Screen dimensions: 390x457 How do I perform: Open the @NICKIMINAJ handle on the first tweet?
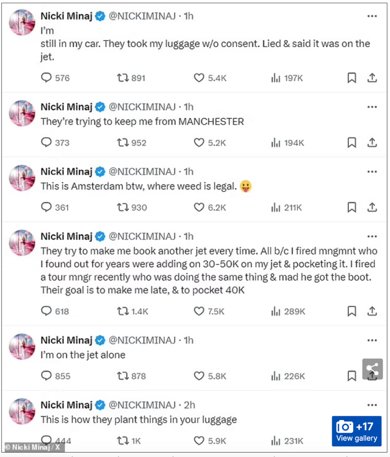click(142, 16)
